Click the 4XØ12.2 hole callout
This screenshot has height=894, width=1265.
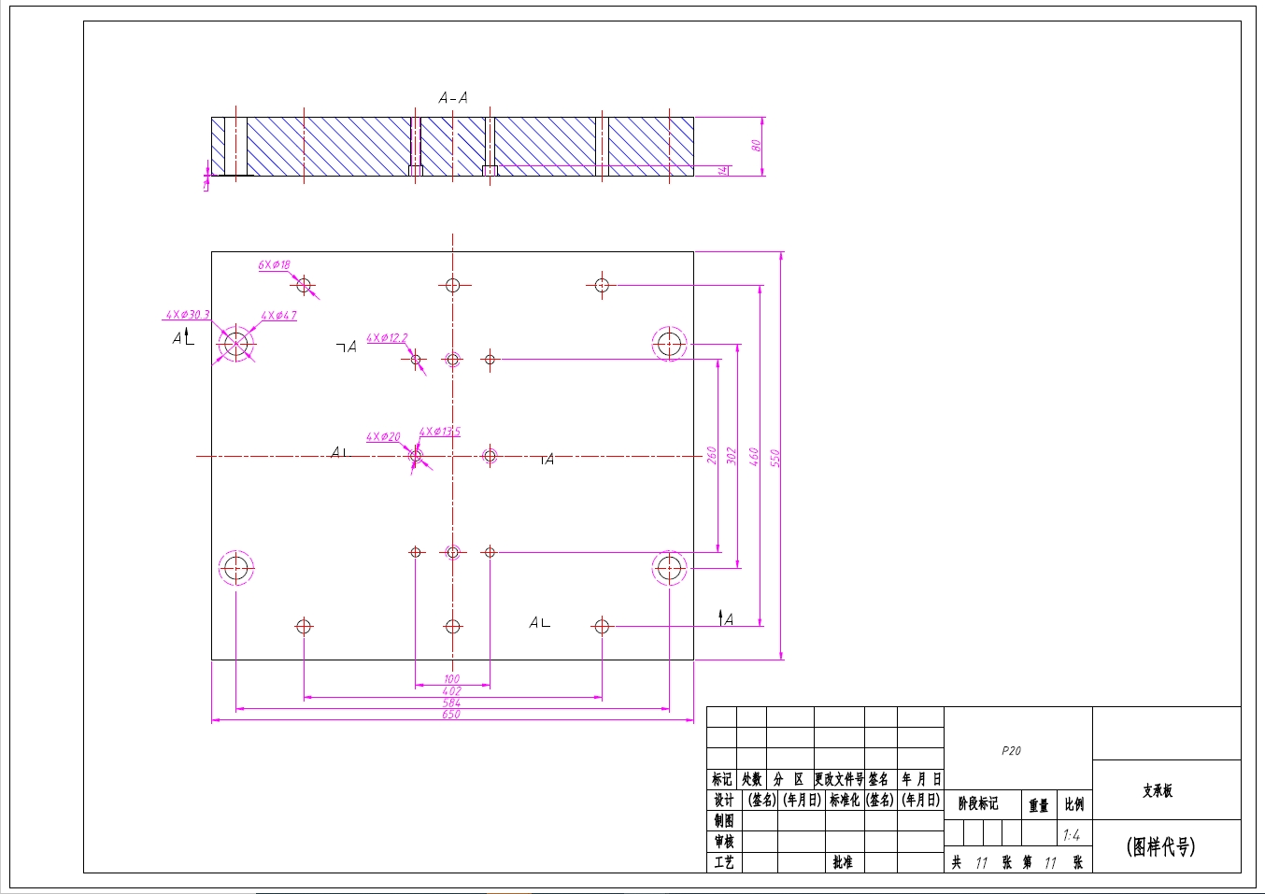coord(387,338)
